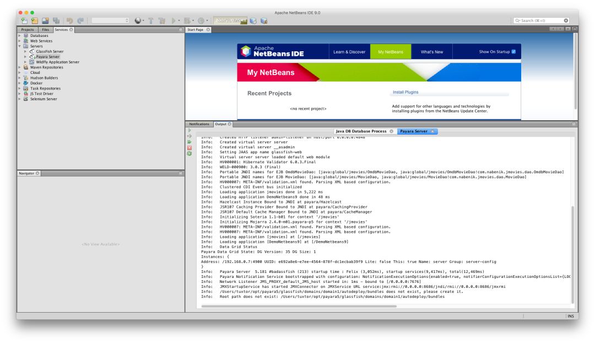Close the Services tab
Image resolution: width=595 pixels, height=343 pixels.
pos(71,30)
